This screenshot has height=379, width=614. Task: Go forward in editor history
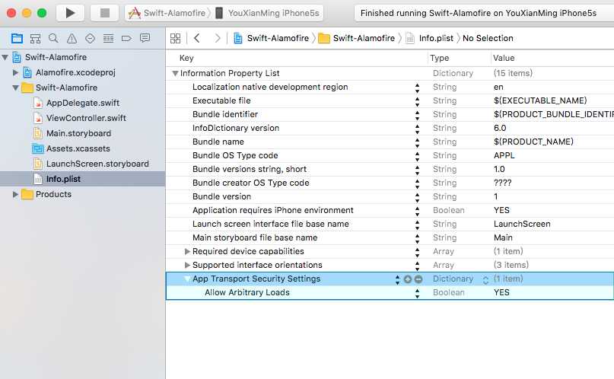click(218, 38)
